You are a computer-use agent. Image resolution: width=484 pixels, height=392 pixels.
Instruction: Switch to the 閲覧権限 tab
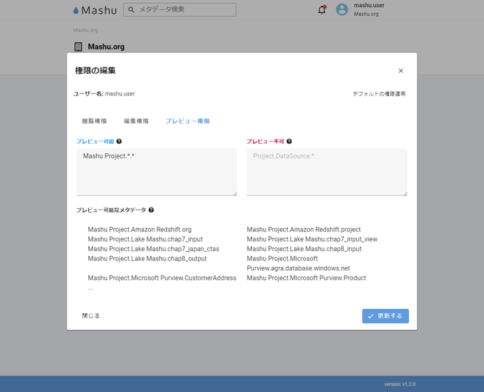click(x=94, y=122)
